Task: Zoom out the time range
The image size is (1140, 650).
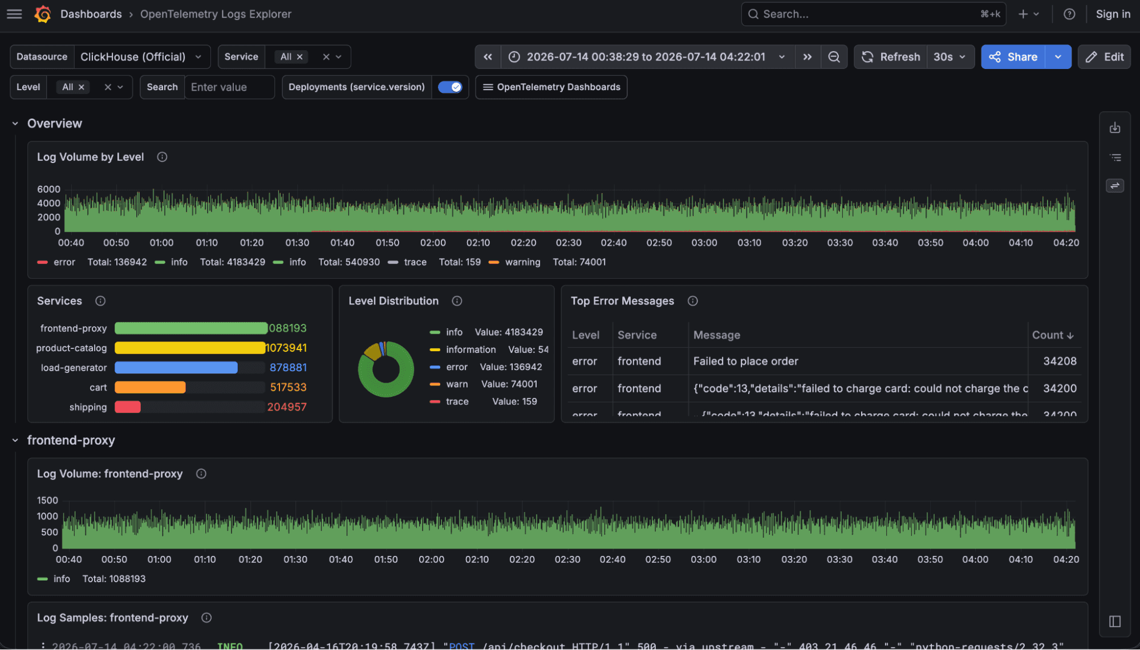Action: (834, 57)
